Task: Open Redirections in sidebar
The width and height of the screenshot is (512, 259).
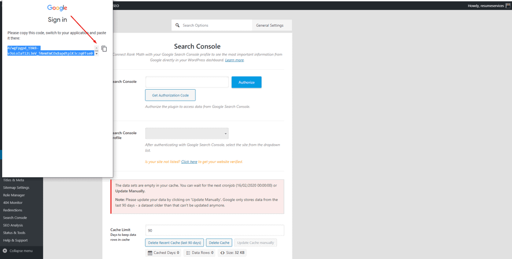Action: (13, 210)
